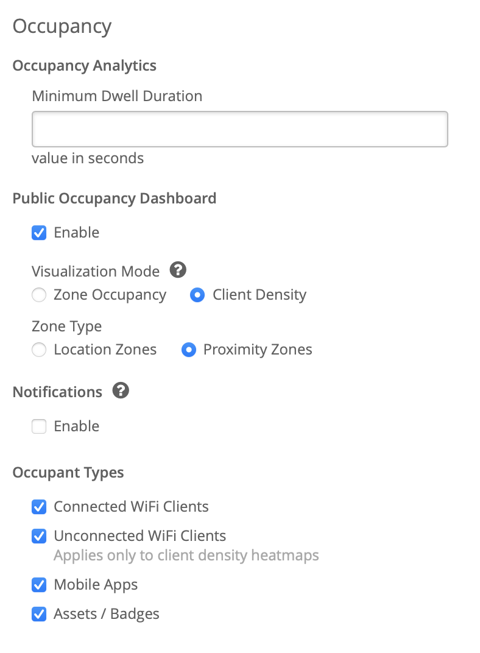Choose the Client Density radio button
This screenshot has height=653, width=480.
197,295
